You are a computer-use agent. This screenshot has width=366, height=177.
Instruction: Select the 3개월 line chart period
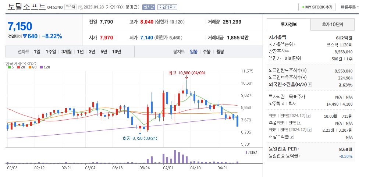[67, 52]
